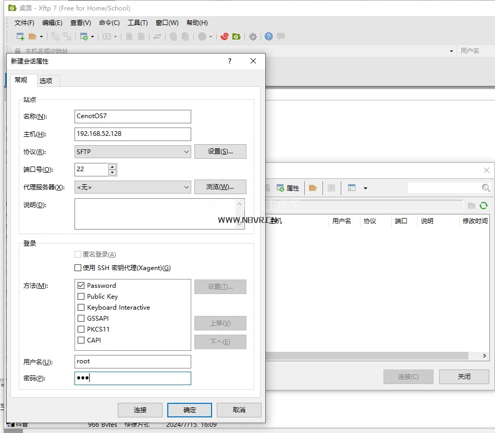
Task: Expand the 协议 SFTP protocol dropdown
Action: 187,152
